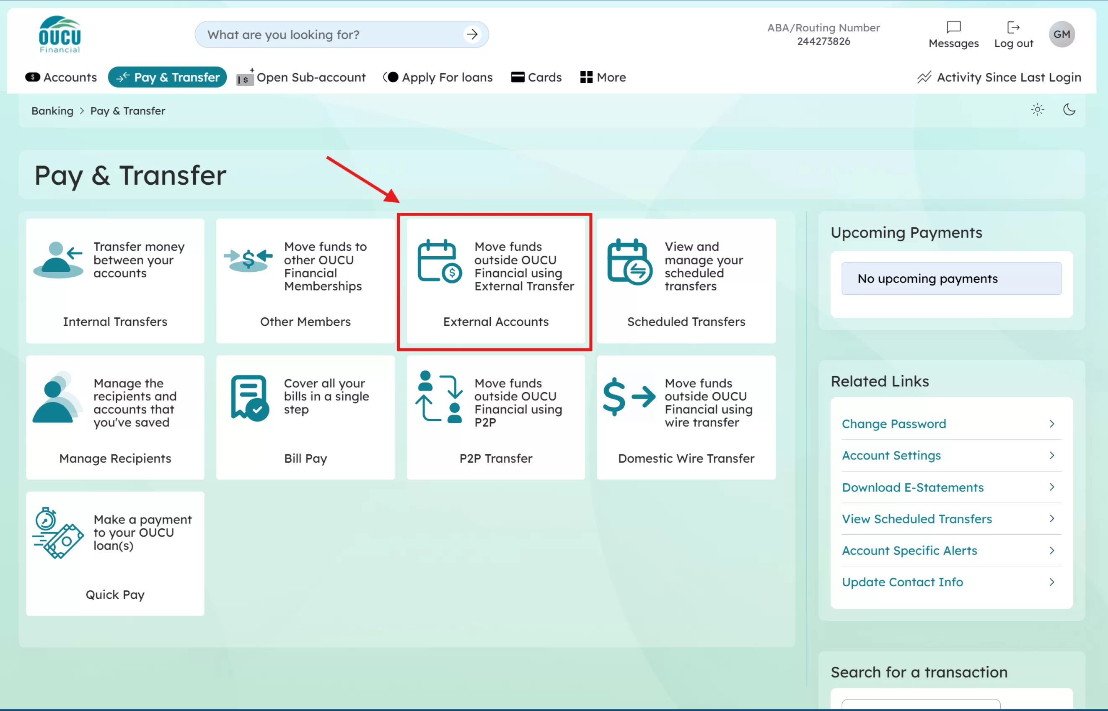Click the External Accounts calendar-dollar icon
Viewport: 1108px width, 711px height.
tap(440, 260)
